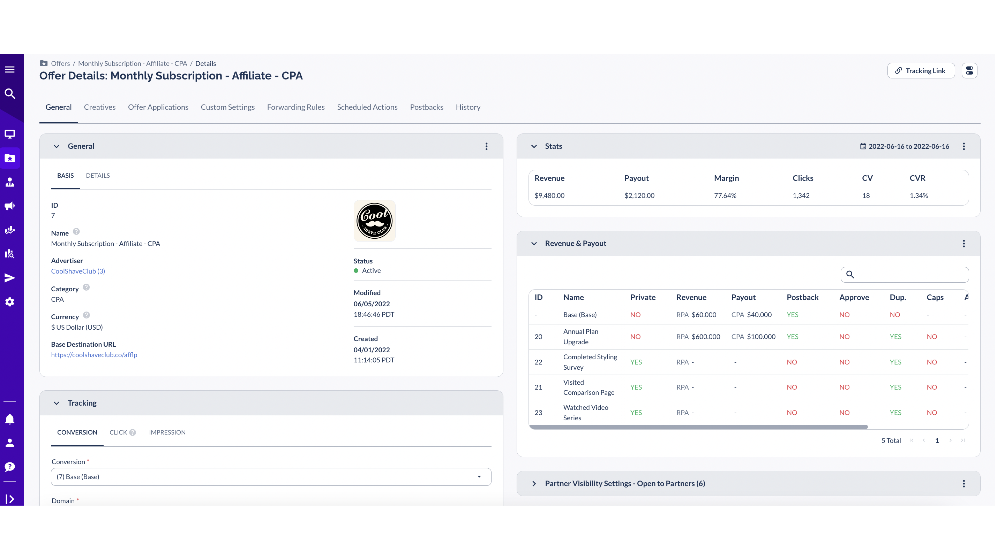Collapse the General panel

click(x=57, y=147)
